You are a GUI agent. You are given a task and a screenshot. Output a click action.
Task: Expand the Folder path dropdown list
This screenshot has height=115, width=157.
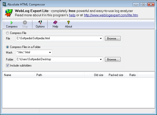(101, 59)
